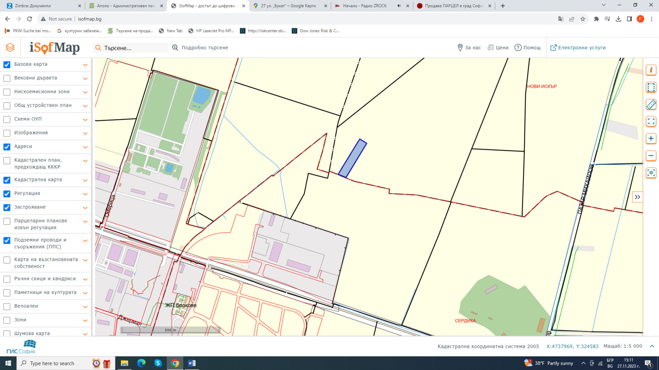Click the locate position icon

[x=651, y=173]
